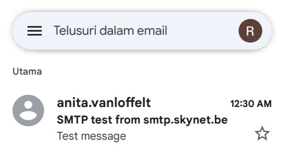Viewport: 283px width, 161px height.
Task: Select the gray sender avatar icon
Action: [28, 110]
